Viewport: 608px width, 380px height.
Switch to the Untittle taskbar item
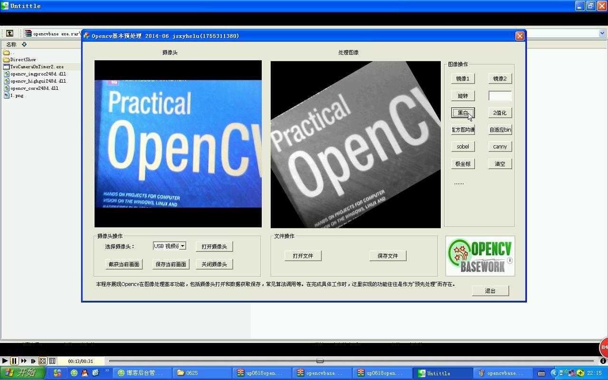click(442, 373)
